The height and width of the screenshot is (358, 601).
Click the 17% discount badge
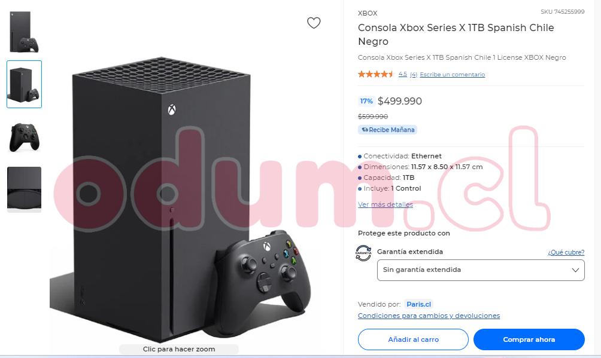click(366, 101)
